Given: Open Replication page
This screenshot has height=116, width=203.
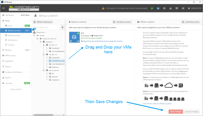Looking at the screenshot, I should pos(9,61).
